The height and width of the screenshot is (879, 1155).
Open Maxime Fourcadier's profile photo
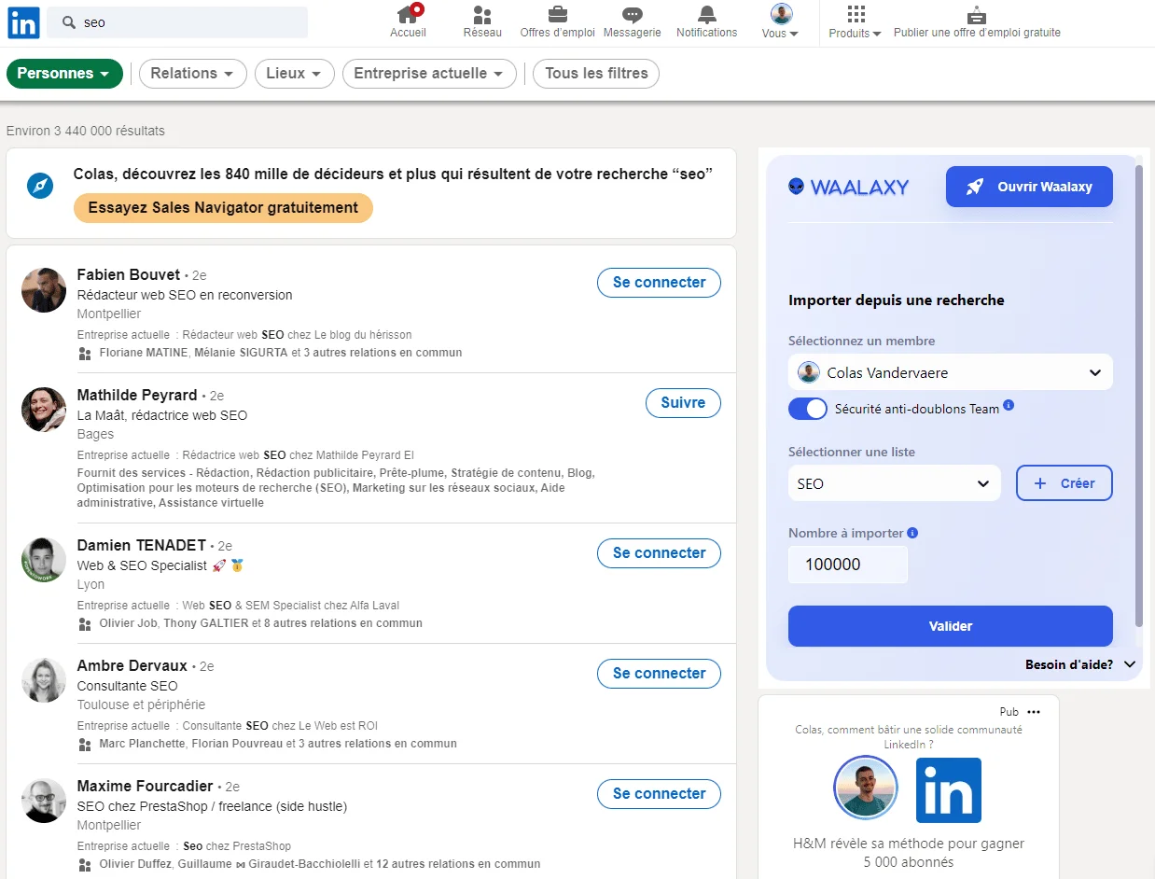coord(44,801)
